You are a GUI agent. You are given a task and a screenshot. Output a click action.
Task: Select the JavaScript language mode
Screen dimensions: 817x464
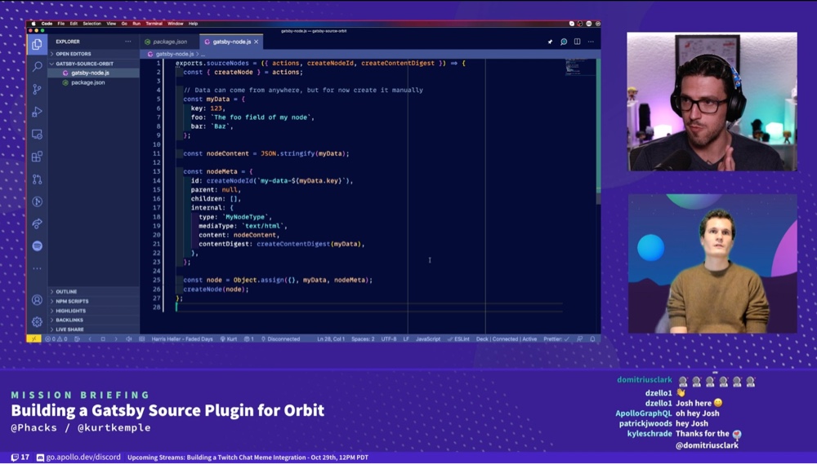428,338
